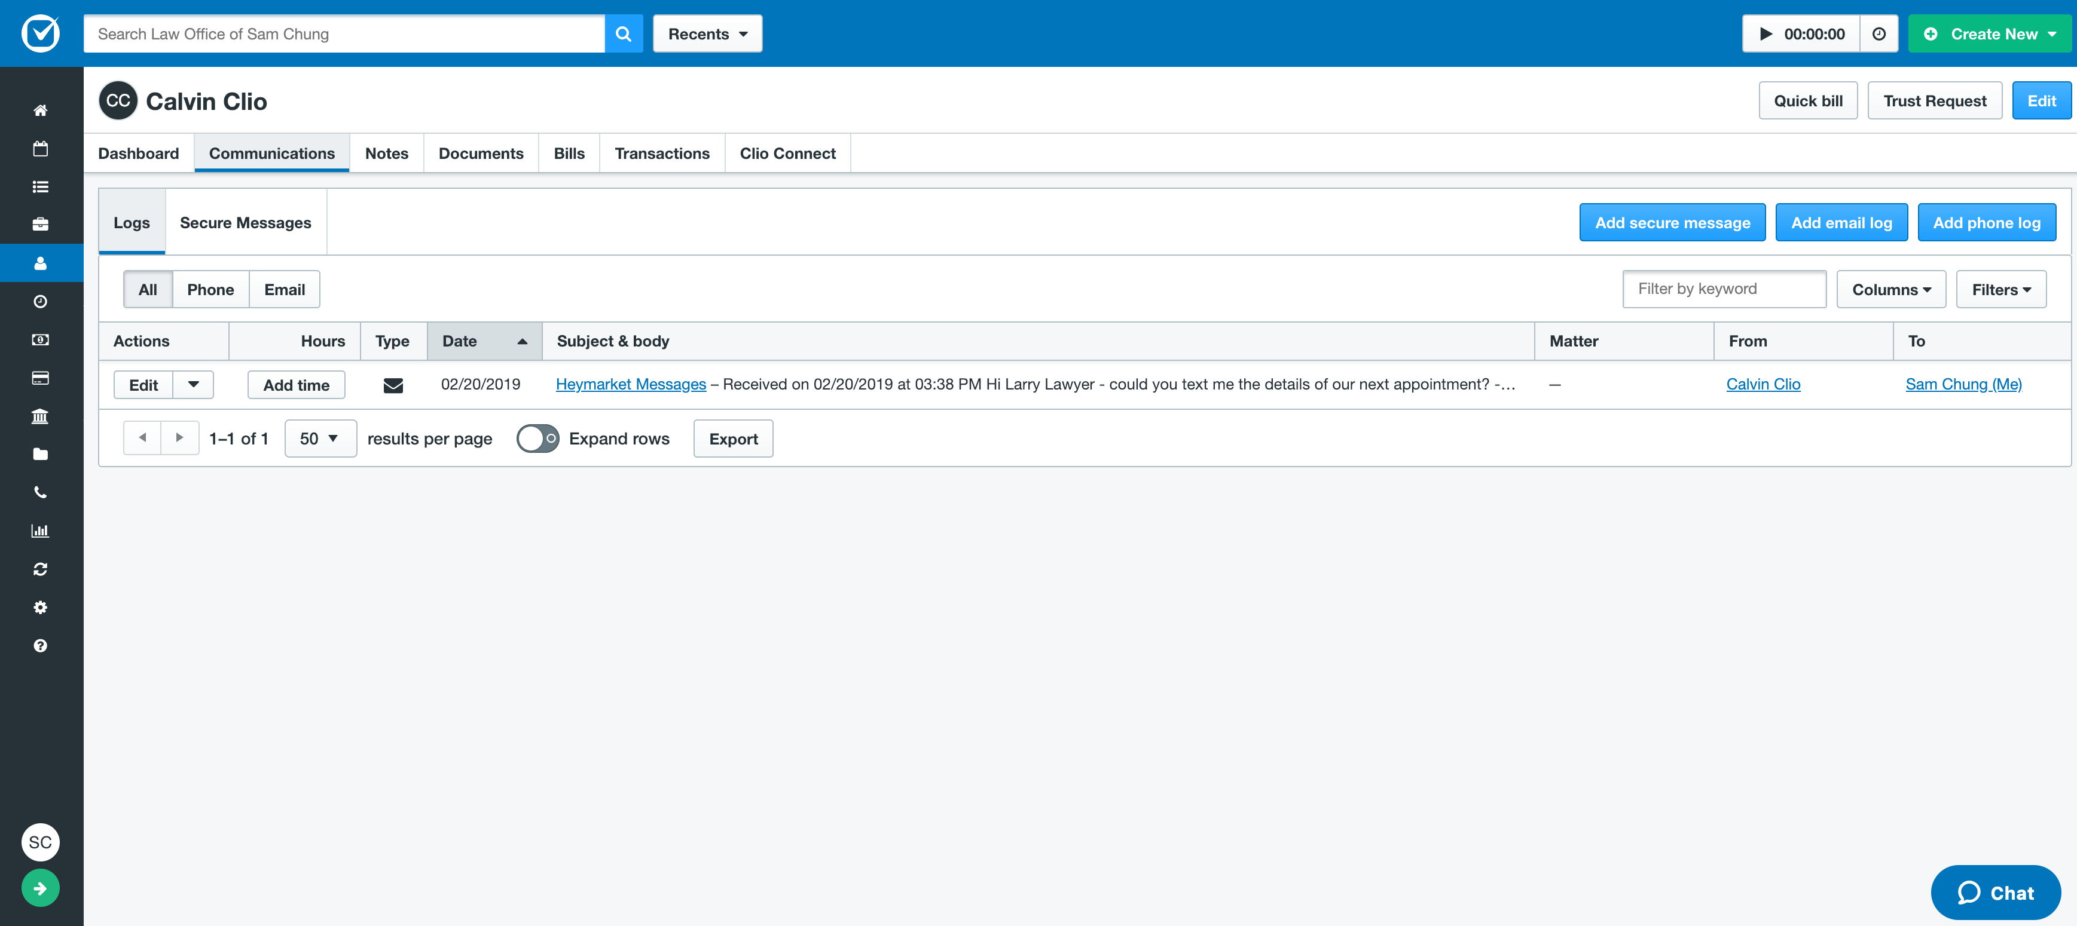Switch to the Bills tab

tap(569, 153)
